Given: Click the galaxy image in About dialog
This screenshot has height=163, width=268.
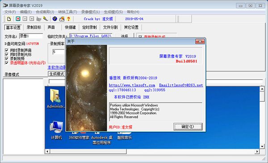Looking at the screenshot, I should [x=87, y=88].
